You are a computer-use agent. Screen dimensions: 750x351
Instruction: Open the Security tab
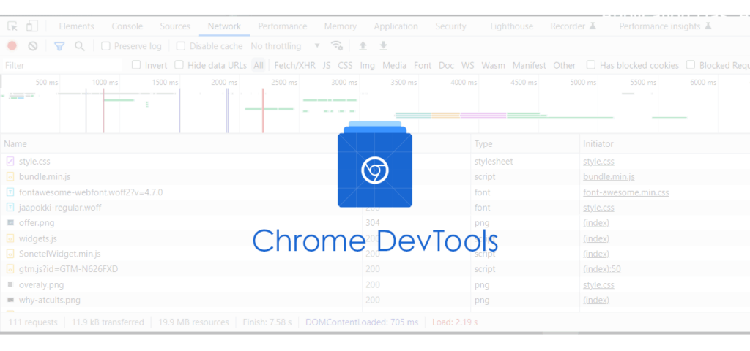[450, 26]
